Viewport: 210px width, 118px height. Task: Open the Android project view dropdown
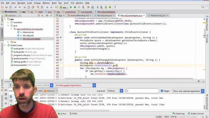[13, 15]
